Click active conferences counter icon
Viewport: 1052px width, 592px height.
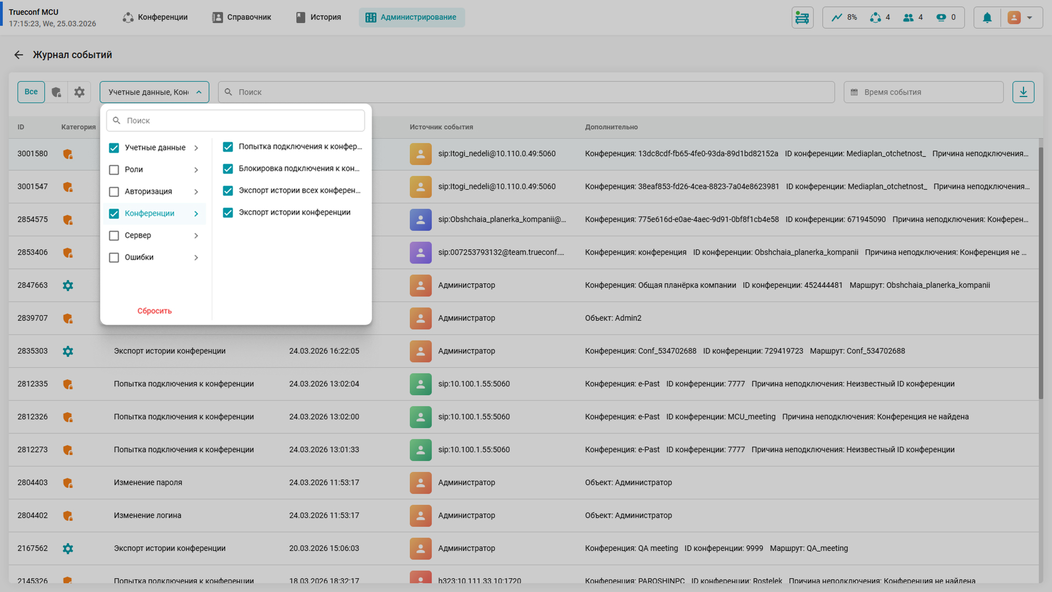pyautogui.click(x=875, y=18)
